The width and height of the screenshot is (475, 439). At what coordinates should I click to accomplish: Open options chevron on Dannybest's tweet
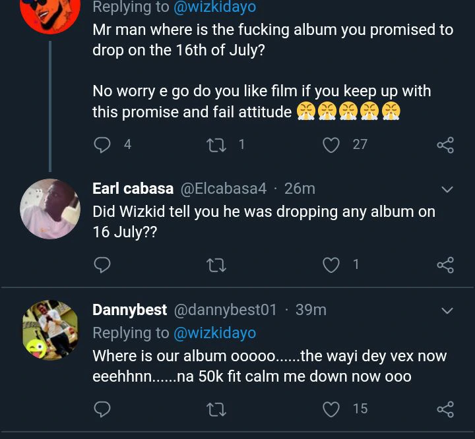pos(447,310)
